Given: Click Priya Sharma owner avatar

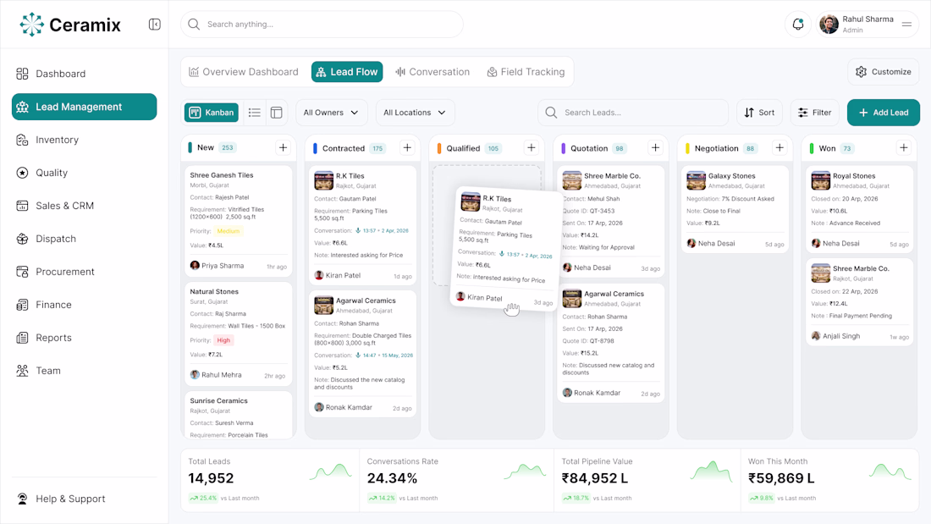Looking at the screenshot, I should tap(195, 266).
